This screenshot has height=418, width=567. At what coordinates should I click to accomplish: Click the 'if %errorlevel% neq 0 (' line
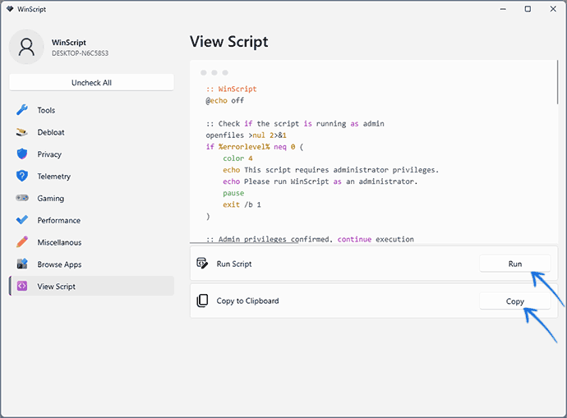[255, 147]
